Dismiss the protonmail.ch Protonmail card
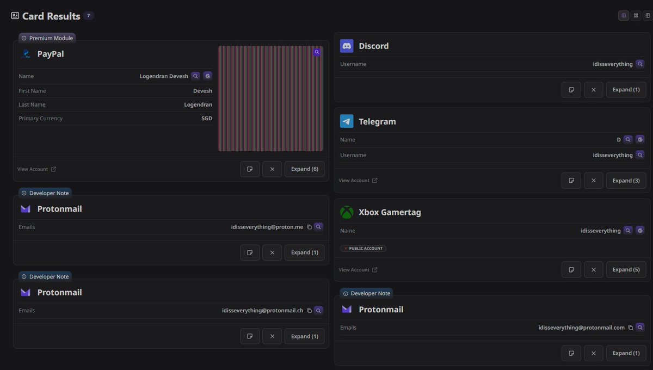Viewport: 653px width, 370px height. [272, 336]
